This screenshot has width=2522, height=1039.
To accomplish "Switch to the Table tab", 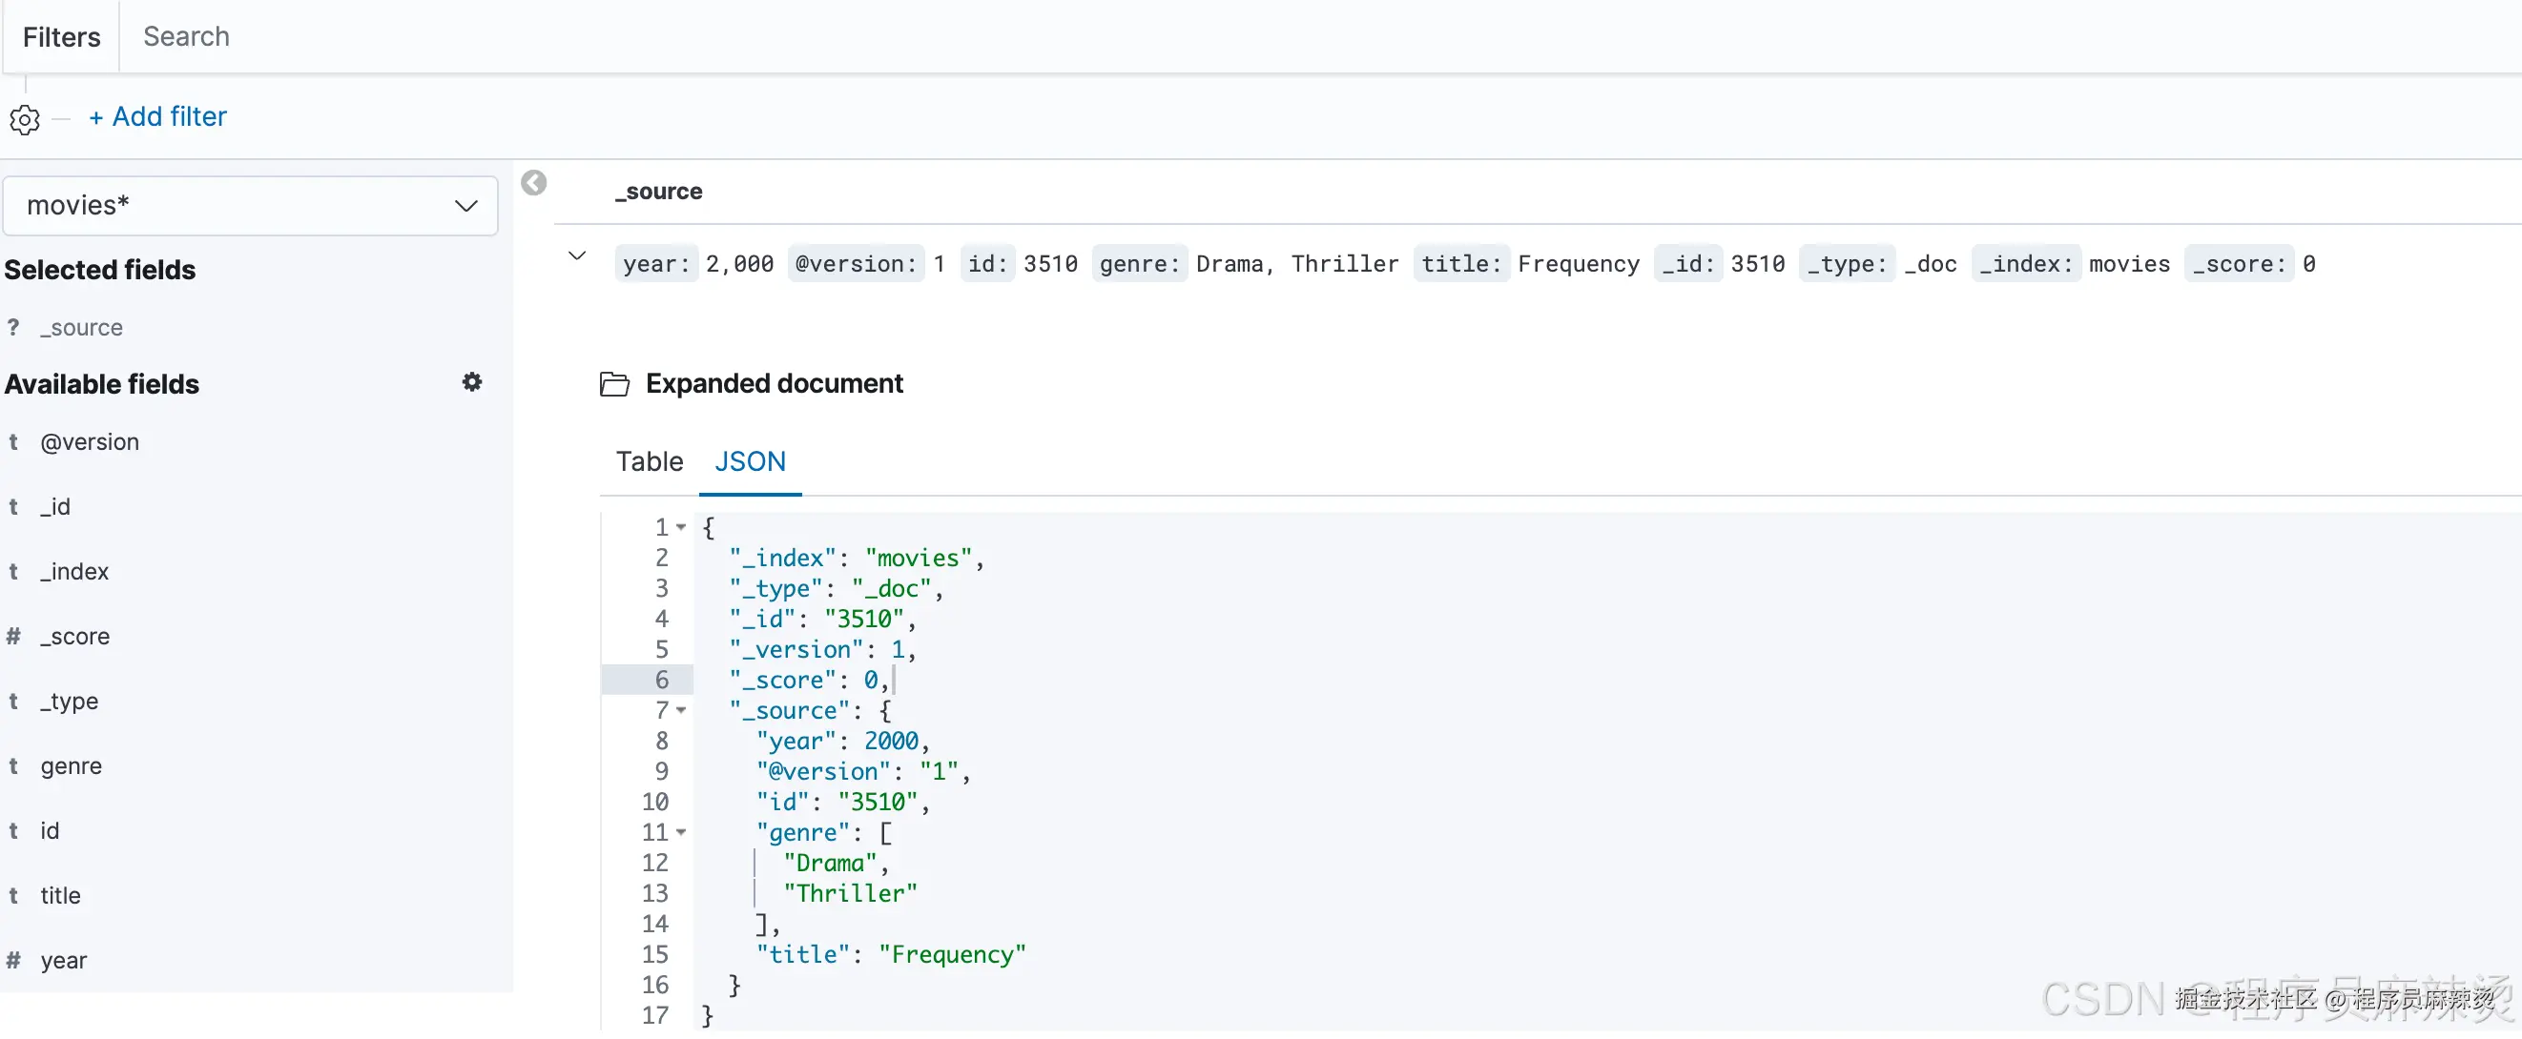I will click(650, 461).
